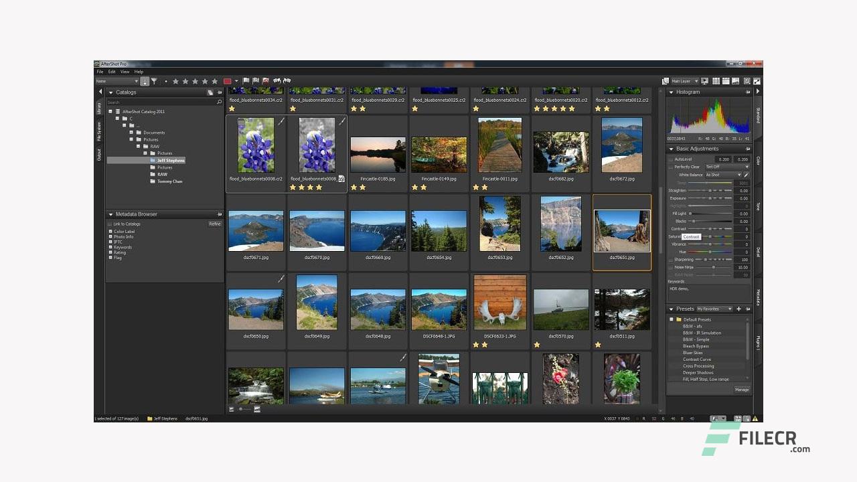Screen dimensions: 857x482
Task: Open the My Favorites presets dropdown
Action: (715, 309)
